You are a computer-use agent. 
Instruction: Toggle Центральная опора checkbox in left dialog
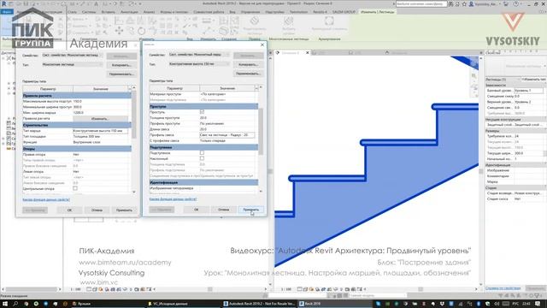pos(75,188)
